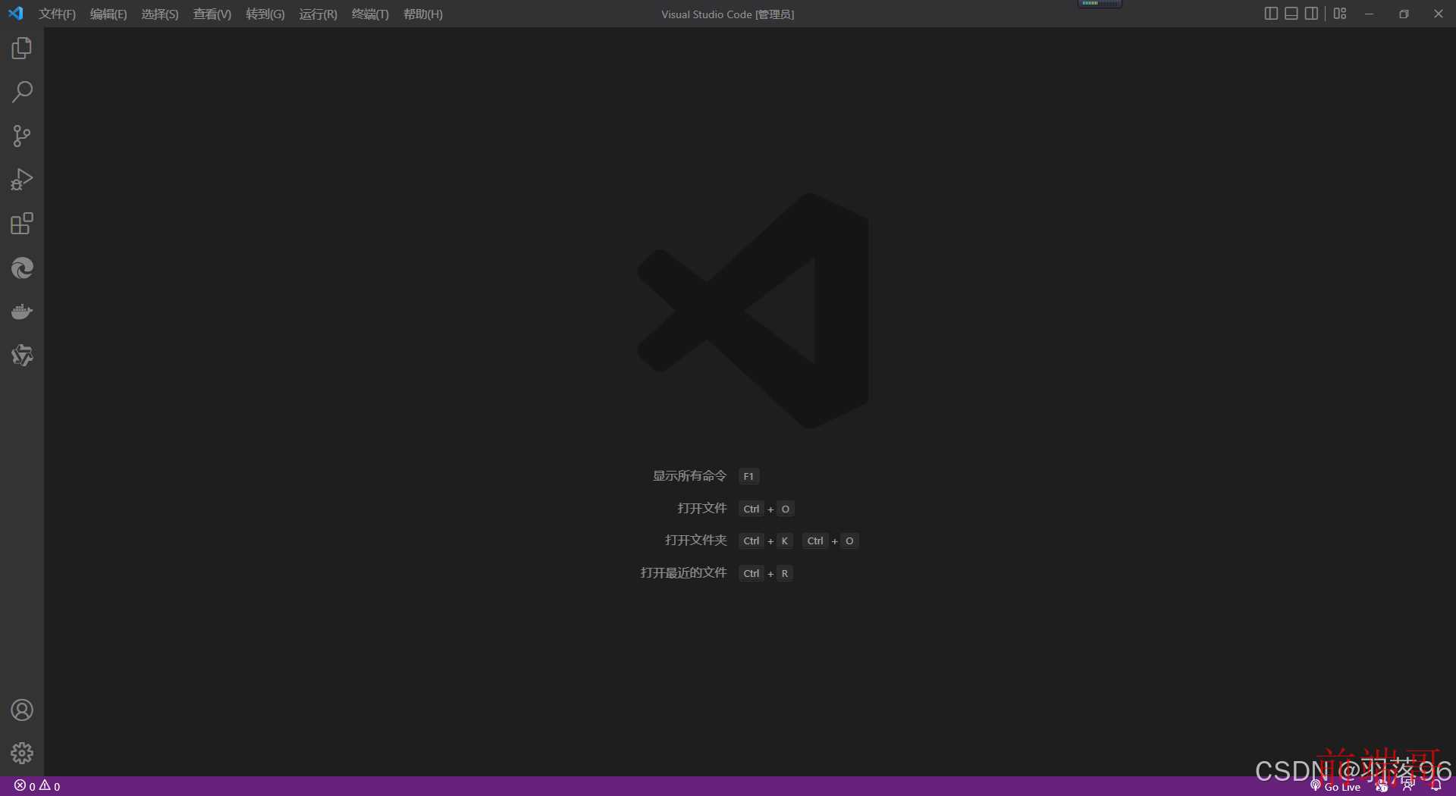Click the R key hint for recent files
The image size is (1456, 796).
tap(785, 573)
